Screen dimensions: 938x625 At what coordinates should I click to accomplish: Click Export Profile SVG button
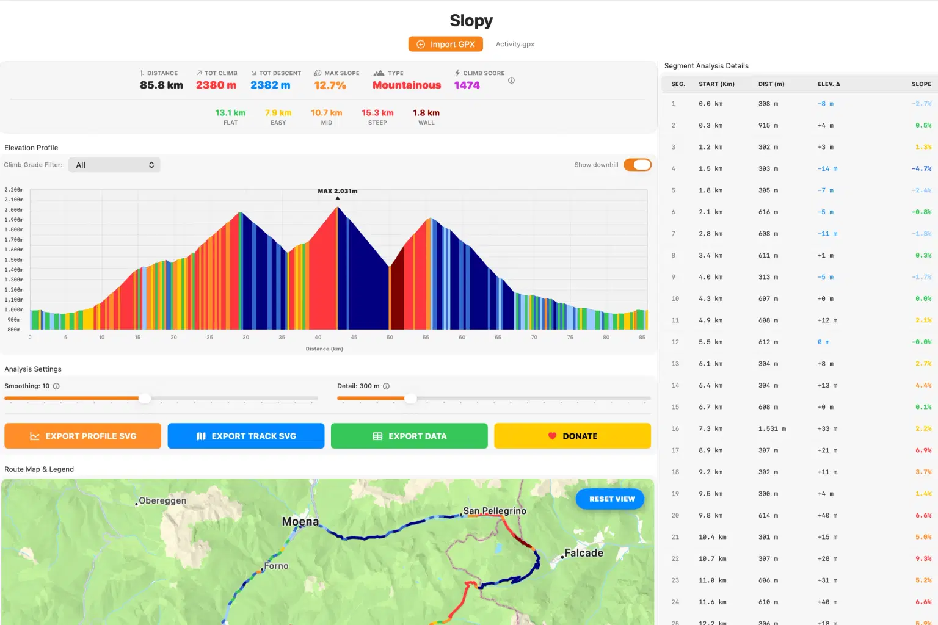tap(83, 436)
